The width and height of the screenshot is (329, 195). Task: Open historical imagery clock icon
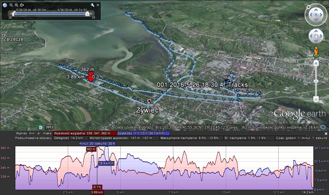point(40,127)
